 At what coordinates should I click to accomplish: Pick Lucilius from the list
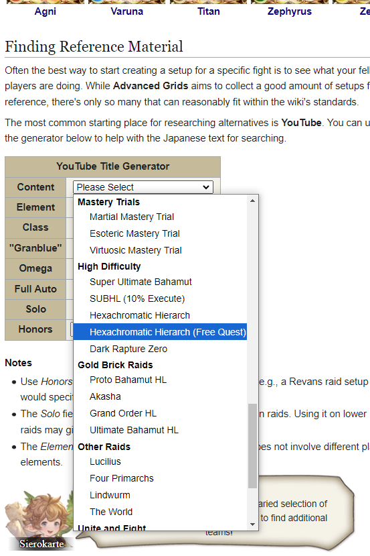160,461
